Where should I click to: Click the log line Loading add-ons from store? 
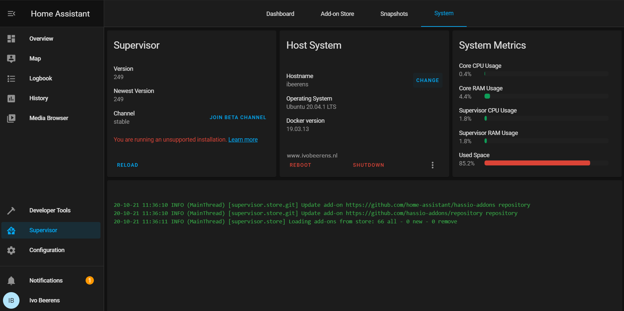(x=285, y=222)
